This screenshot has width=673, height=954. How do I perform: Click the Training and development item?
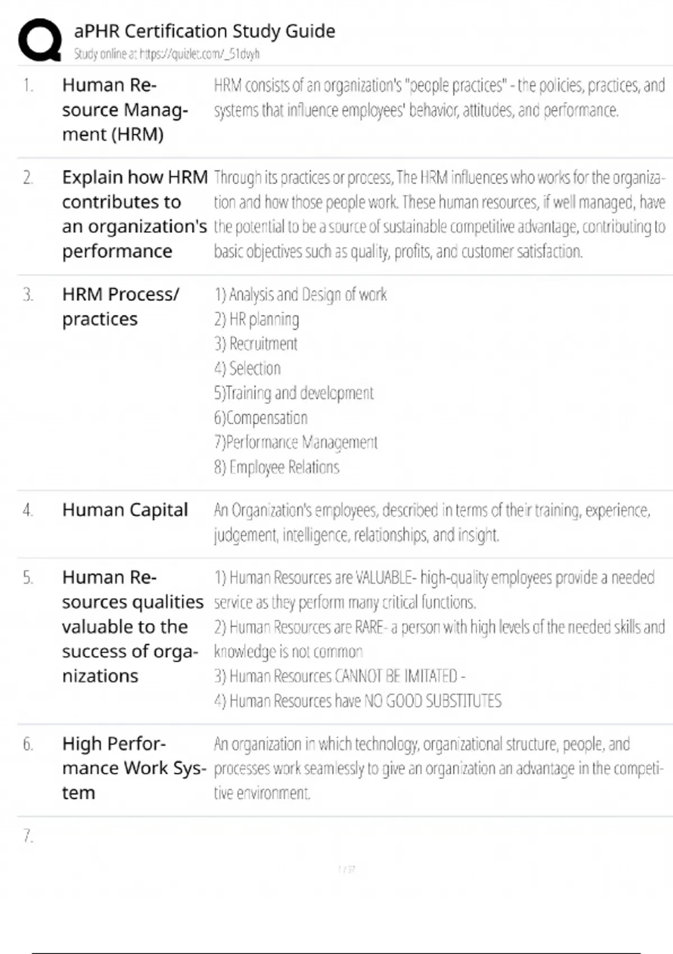293,393
